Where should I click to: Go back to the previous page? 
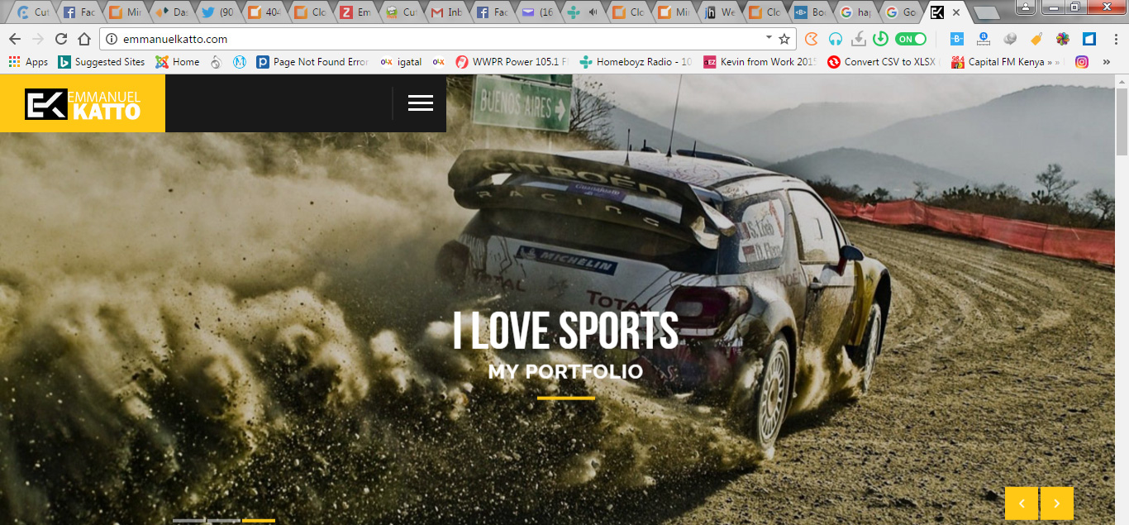pyautogui.click(x=15, y=39)
